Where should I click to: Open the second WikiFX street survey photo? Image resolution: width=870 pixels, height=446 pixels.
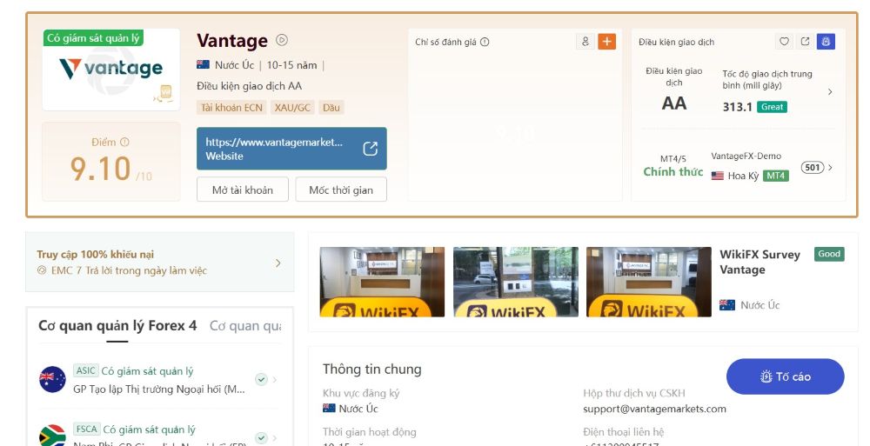(516, 282)
